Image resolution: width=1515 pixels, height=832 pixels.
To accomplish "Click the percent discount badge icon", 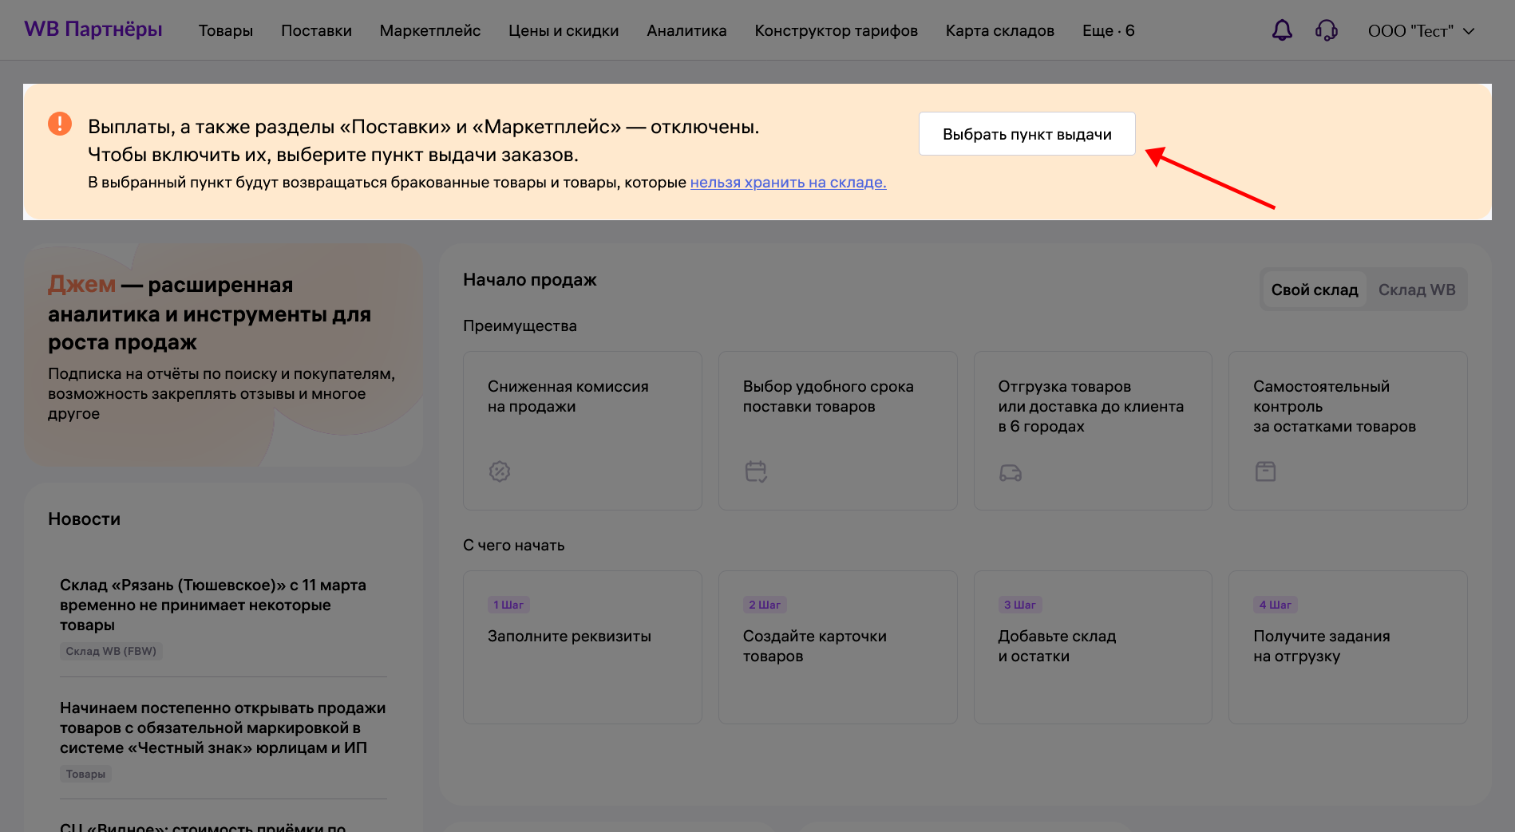I will (500, 471).
